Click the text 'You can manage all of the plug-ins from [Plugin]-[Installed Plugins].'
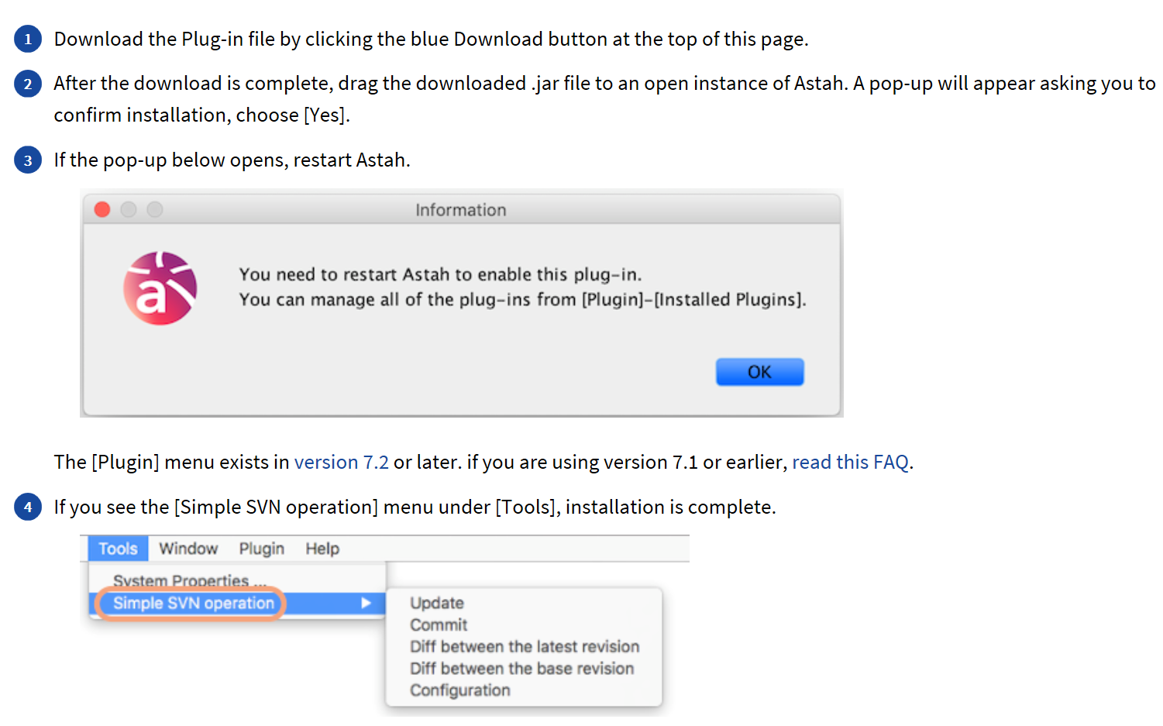The width and height of the screenshot is (1163, 726). pyautogui.click(x=522, y=299)
